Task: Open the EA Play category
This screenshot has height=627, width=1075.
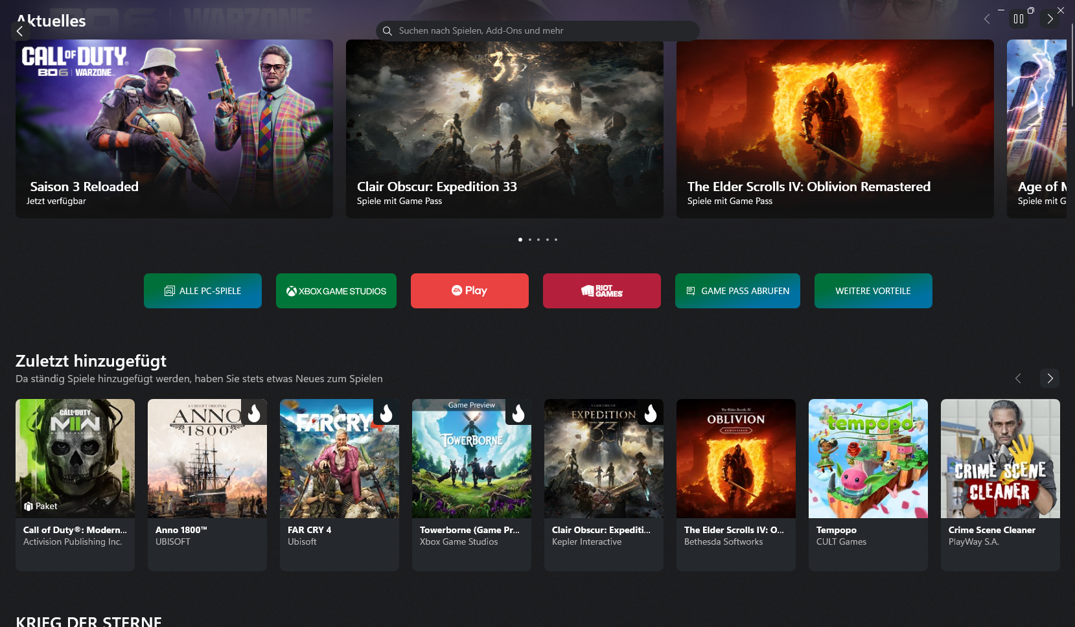Action: [470, 291]
